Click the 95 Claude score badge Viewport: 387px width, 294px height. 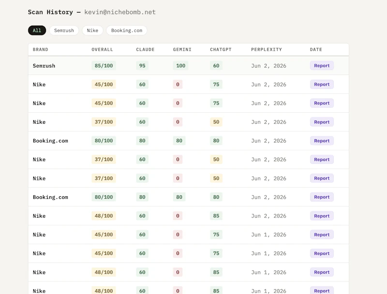pyautogui.click(x=142, y=66)
